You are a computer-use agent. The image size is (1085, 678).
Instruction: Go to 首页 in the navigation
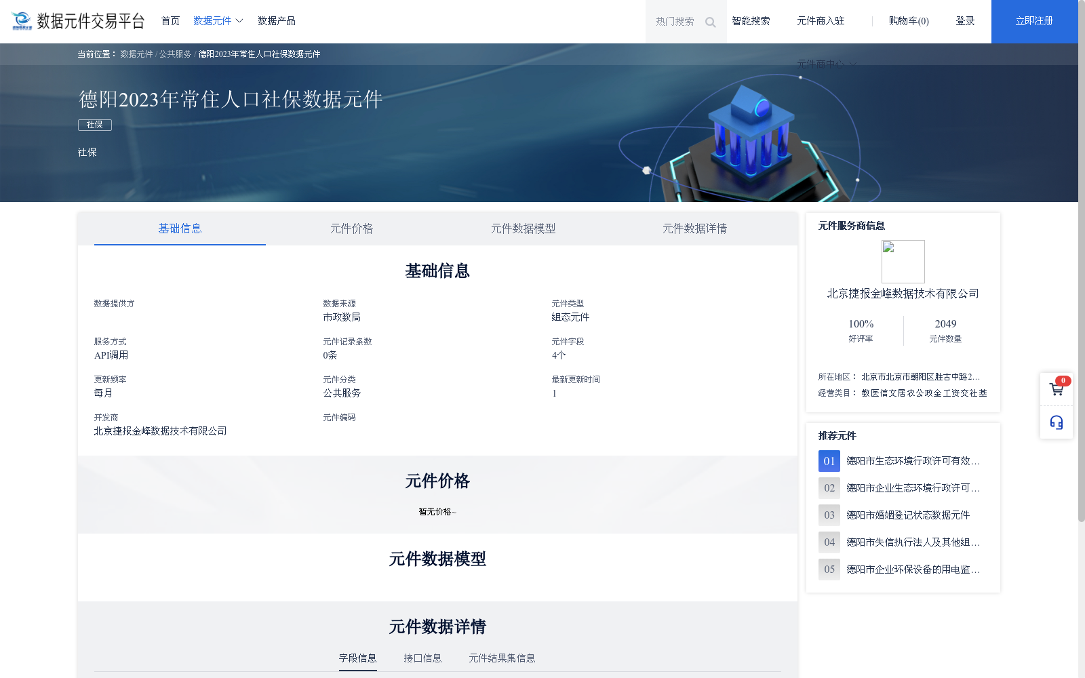[x=170, y=21]
